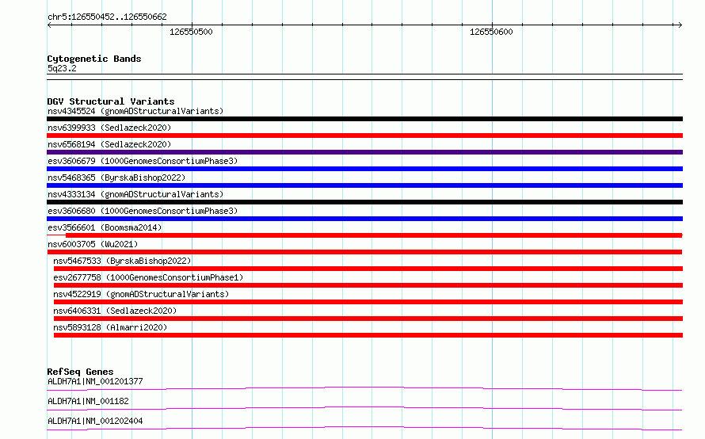Click the magenta line for NM_001202404
Image resolution: width=705 pixels, height=439 pixels.
click(364, 428)
